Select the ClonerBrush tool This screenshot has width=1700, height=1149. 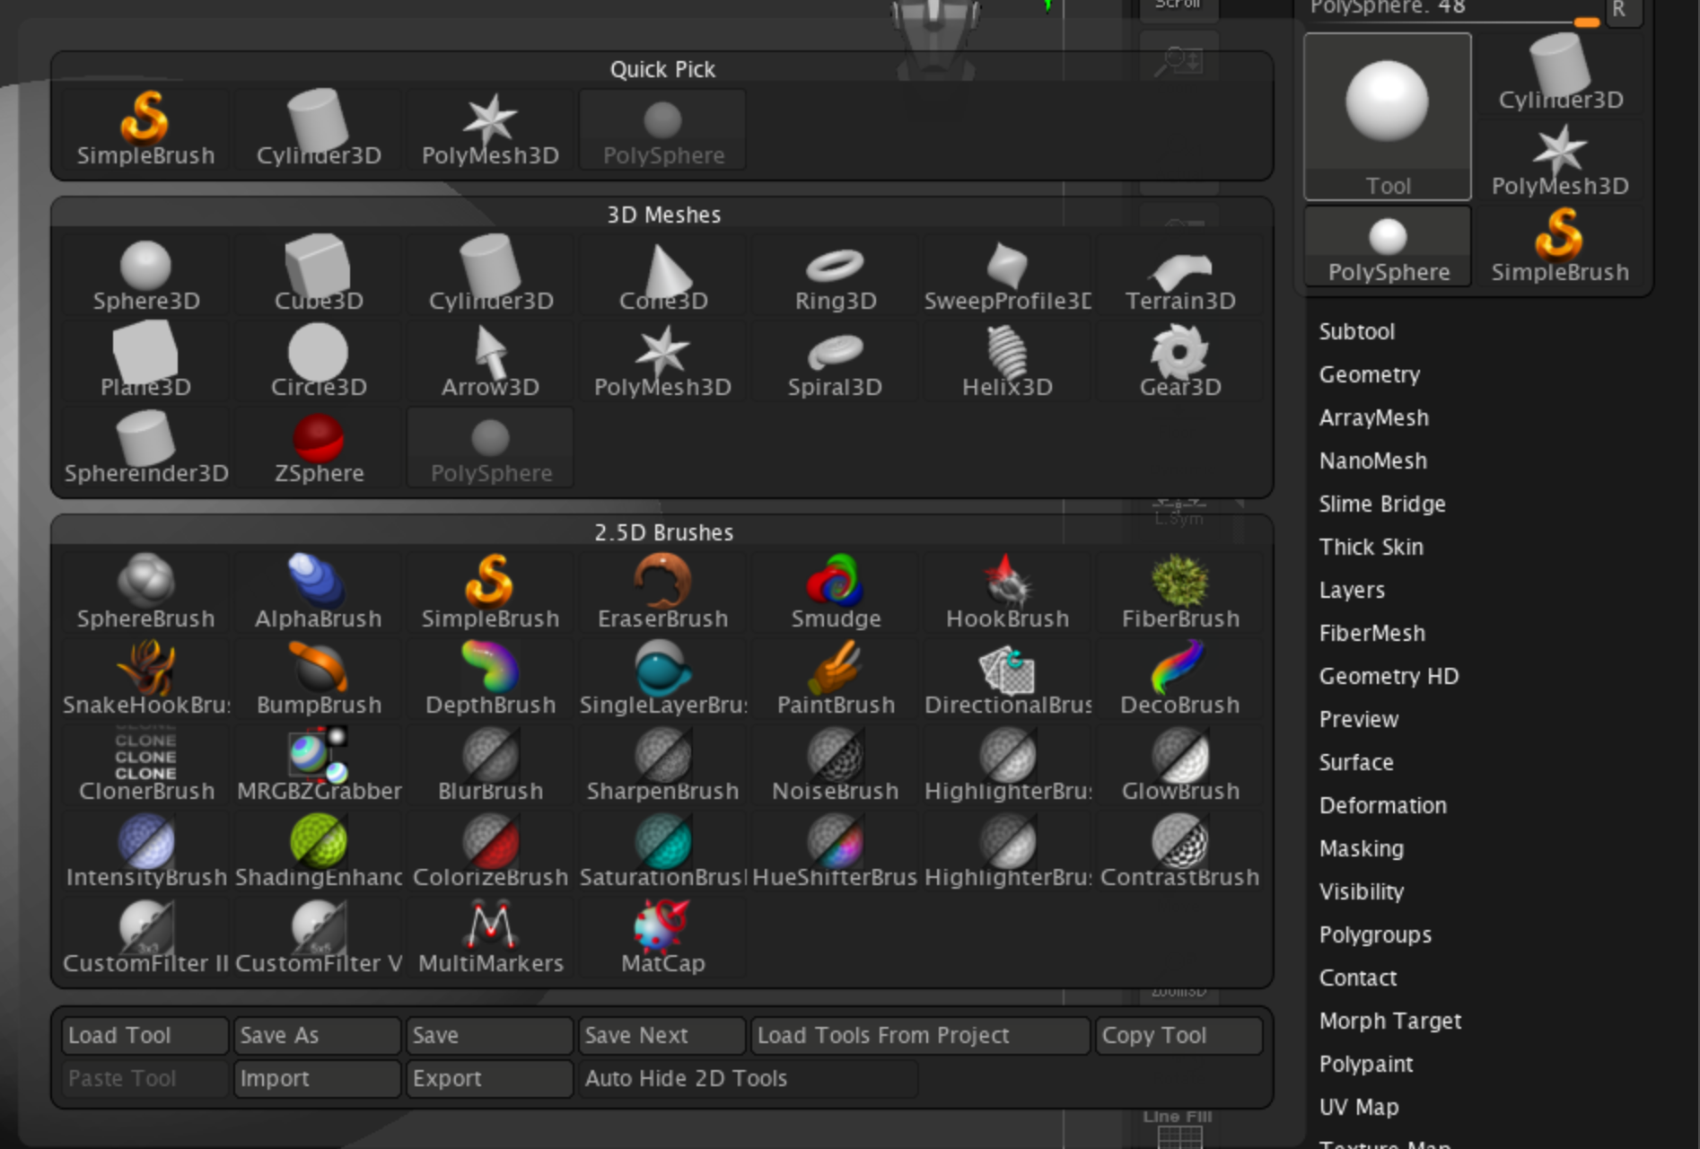[x=146, y=765]
